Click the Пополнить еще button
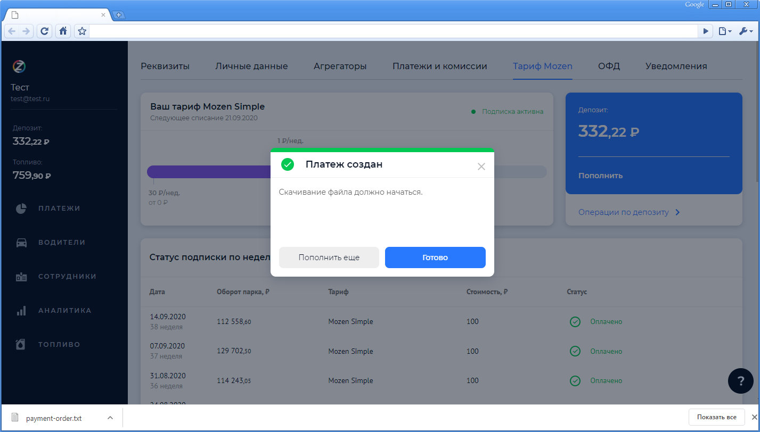This screenshot has width=760, height=432. pyautogui.click(x=329, y=257)
